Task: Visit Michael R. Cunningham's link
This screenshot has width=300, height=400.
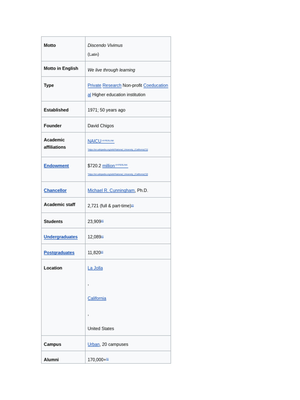Action: 111,190
